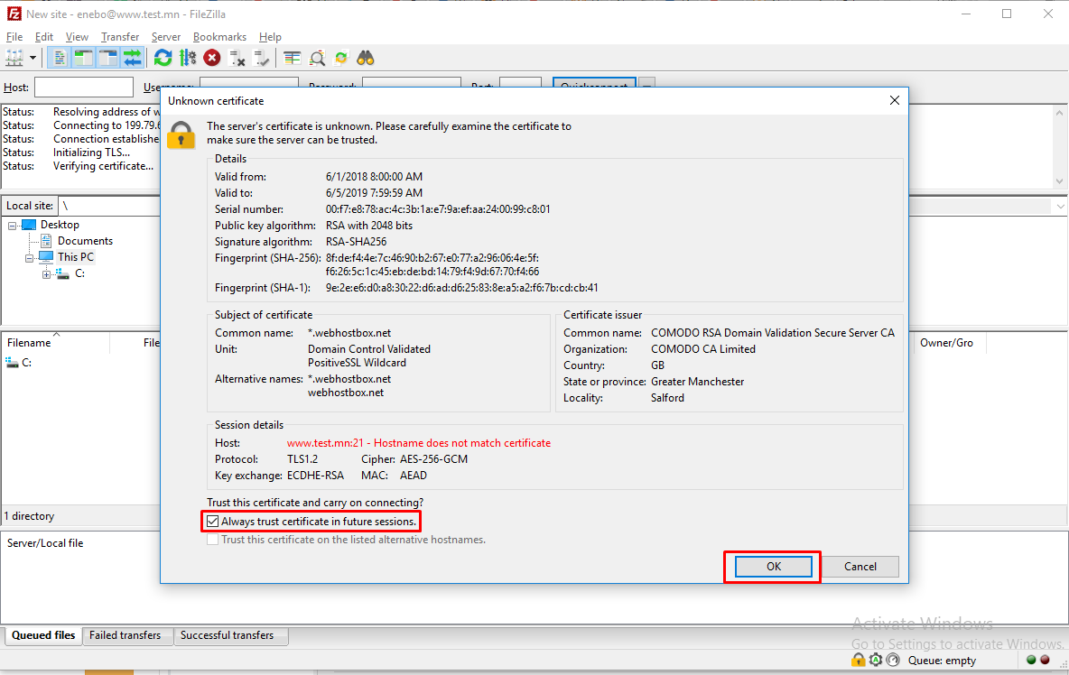The width and height of the screenshot is (1069, 675).
Task: Toggle the directory comparison icon
Action: coord(317,59)
